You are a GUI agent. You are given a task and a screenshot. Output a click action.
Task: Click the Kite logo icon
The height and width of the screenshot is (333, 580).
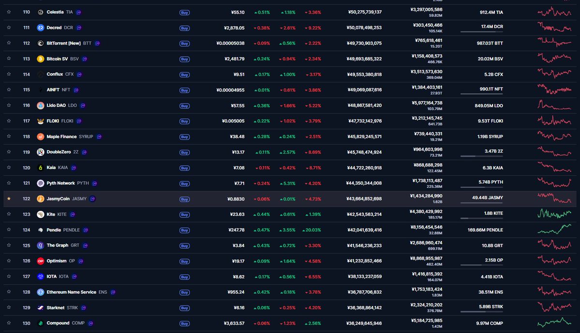[41, 214]
